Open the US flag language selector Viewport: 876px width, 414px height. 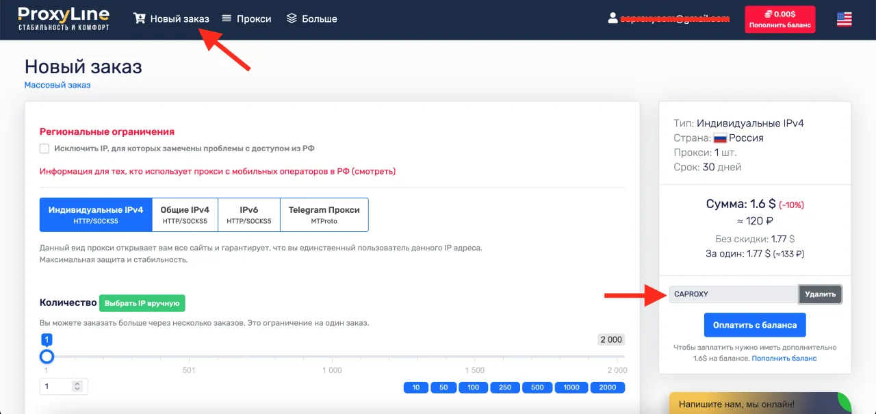(x=844, y=19)
